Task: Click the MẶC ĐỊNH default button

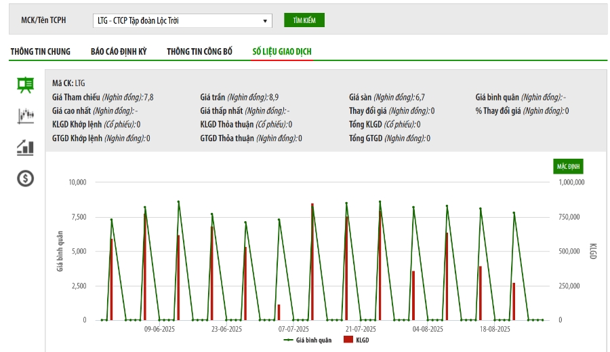Action: 568,166
